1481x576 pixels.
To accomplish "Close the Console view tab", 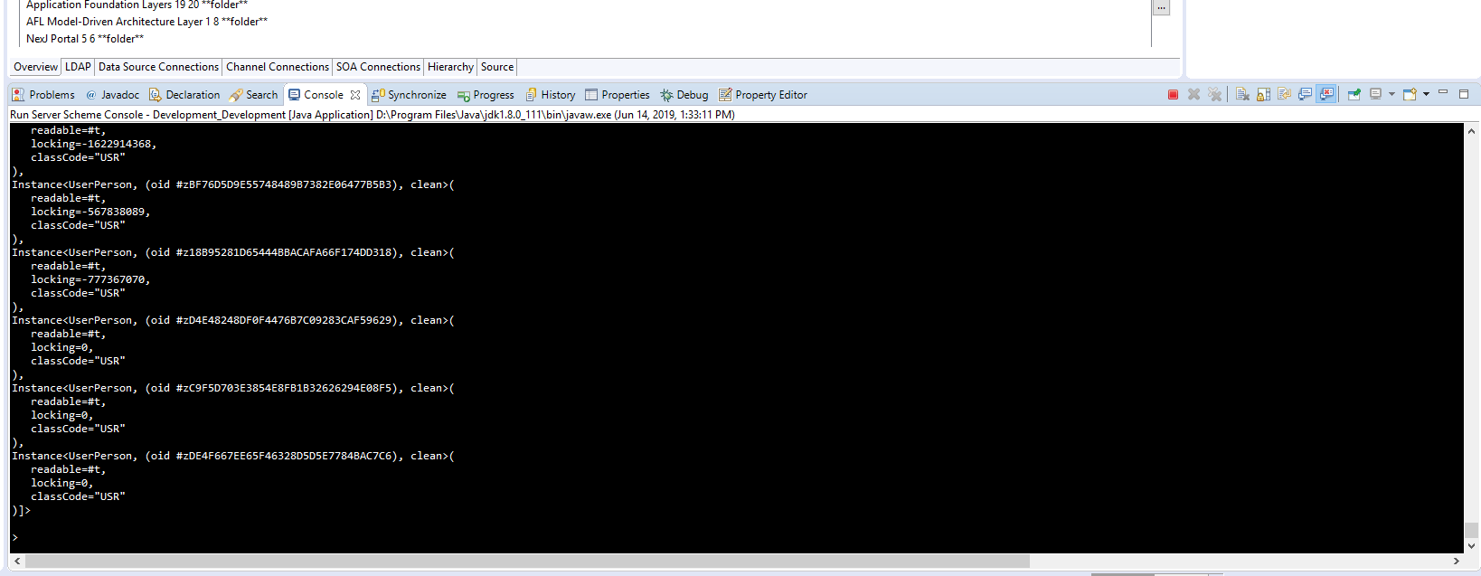I will coord(355,95).
